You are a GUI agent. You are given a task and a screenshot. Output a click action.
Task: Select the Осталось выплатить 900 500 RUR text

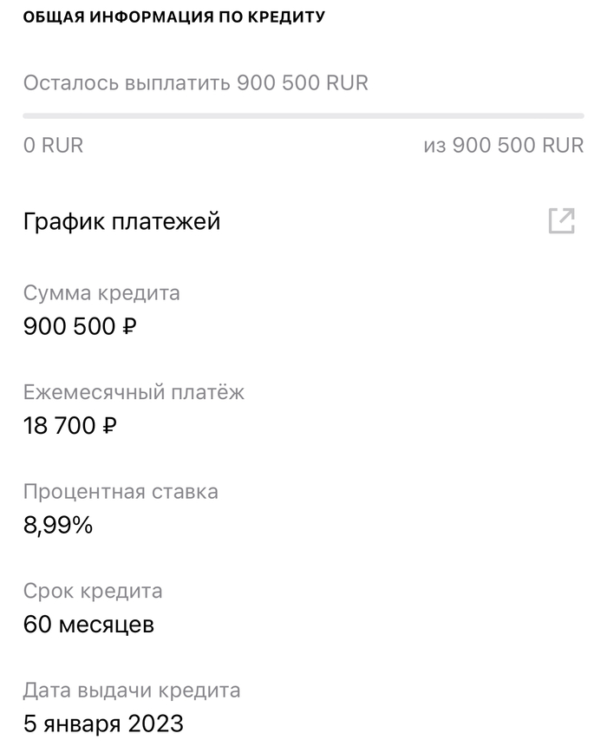click(x=196, y=83)
